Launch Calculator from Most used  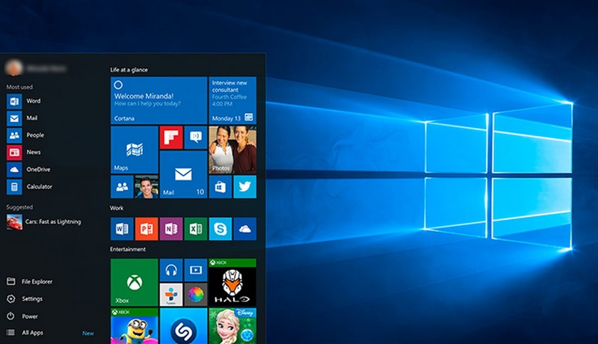(29, 186)
